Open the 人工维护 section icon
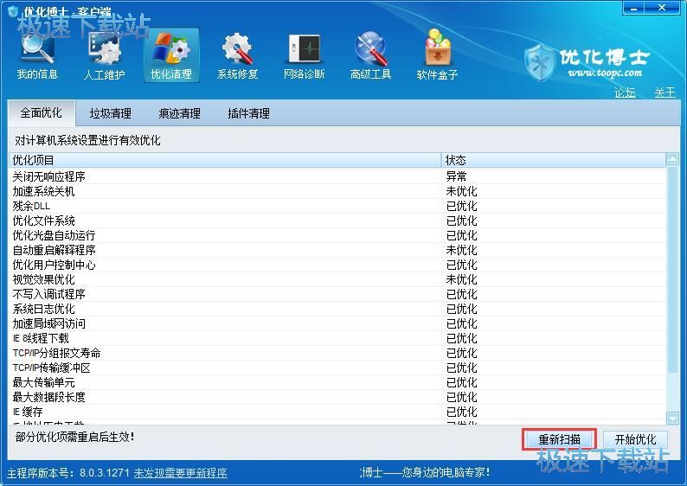687x486 pixels. click(105, 55)
